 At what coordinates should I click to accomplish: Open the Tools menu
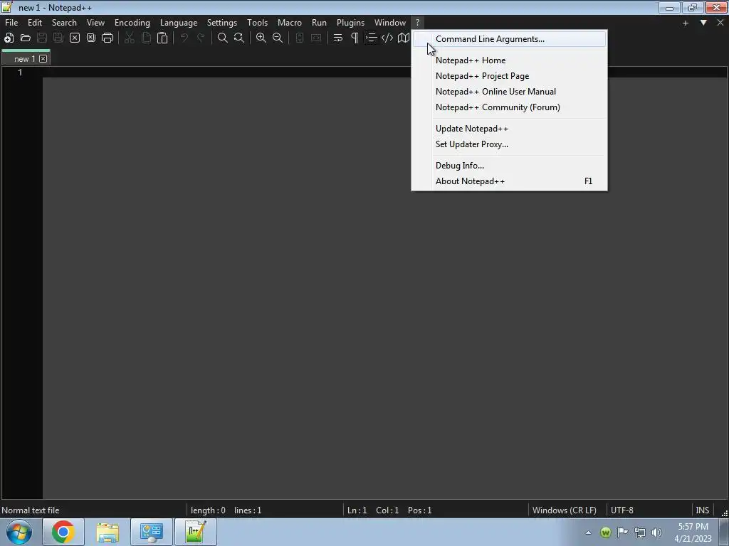[x=257, y=23]
